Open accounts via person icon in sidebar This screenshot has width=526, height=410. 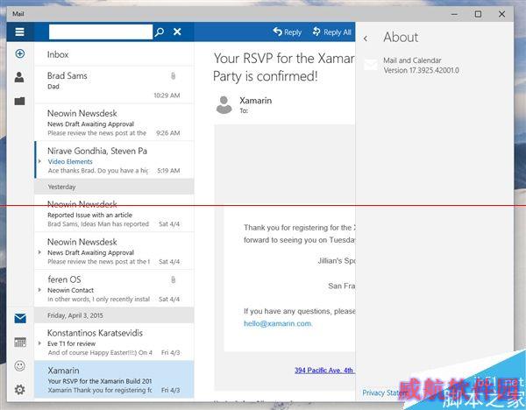19,77
